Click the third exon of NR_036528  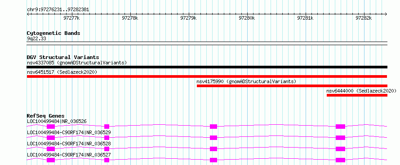pyautogui.click(x=213, y=149)
